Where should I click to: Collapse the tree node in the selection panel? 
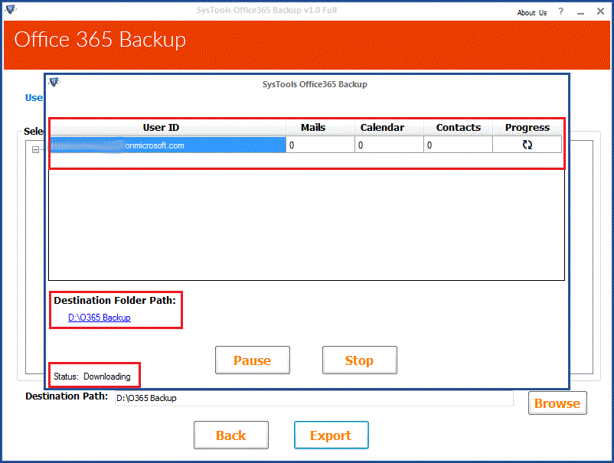(35, 149)
